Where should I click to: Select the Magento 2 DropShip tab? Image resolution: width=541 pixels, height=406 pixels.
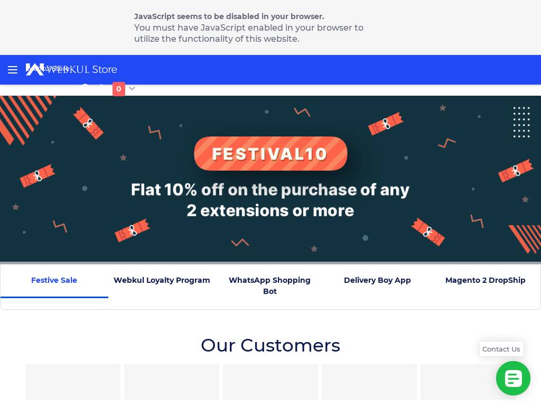(485, 281)
